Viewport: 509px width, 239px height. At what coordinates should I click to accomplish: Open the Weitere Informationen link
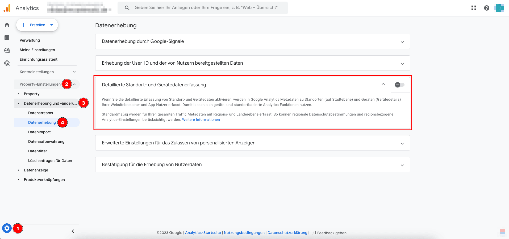point(201,120)
